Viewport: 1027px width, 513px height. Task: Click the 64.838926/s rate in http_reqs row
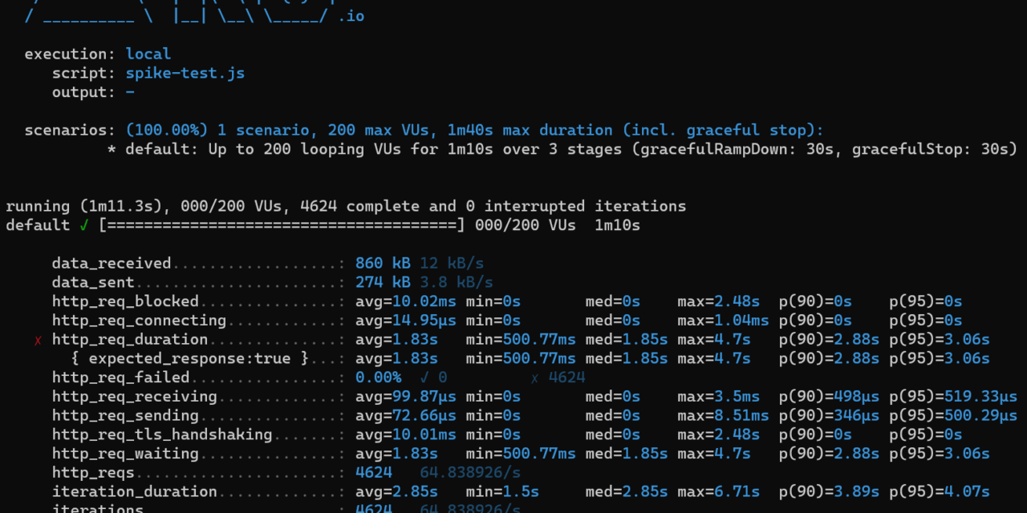point(470,473)
